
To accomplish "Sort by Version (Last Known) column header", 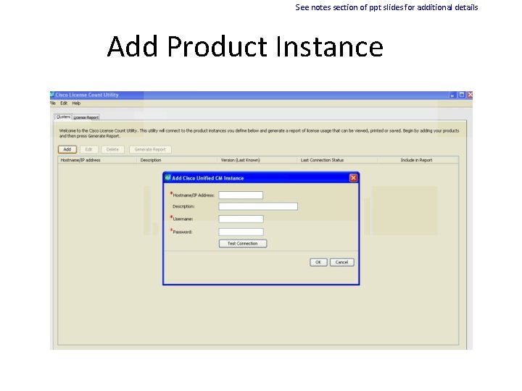I will tap(257, 160).
